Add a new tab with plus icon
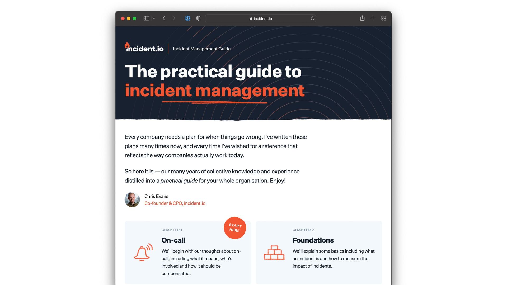This screenshot has height=285, width=507. 373,18
